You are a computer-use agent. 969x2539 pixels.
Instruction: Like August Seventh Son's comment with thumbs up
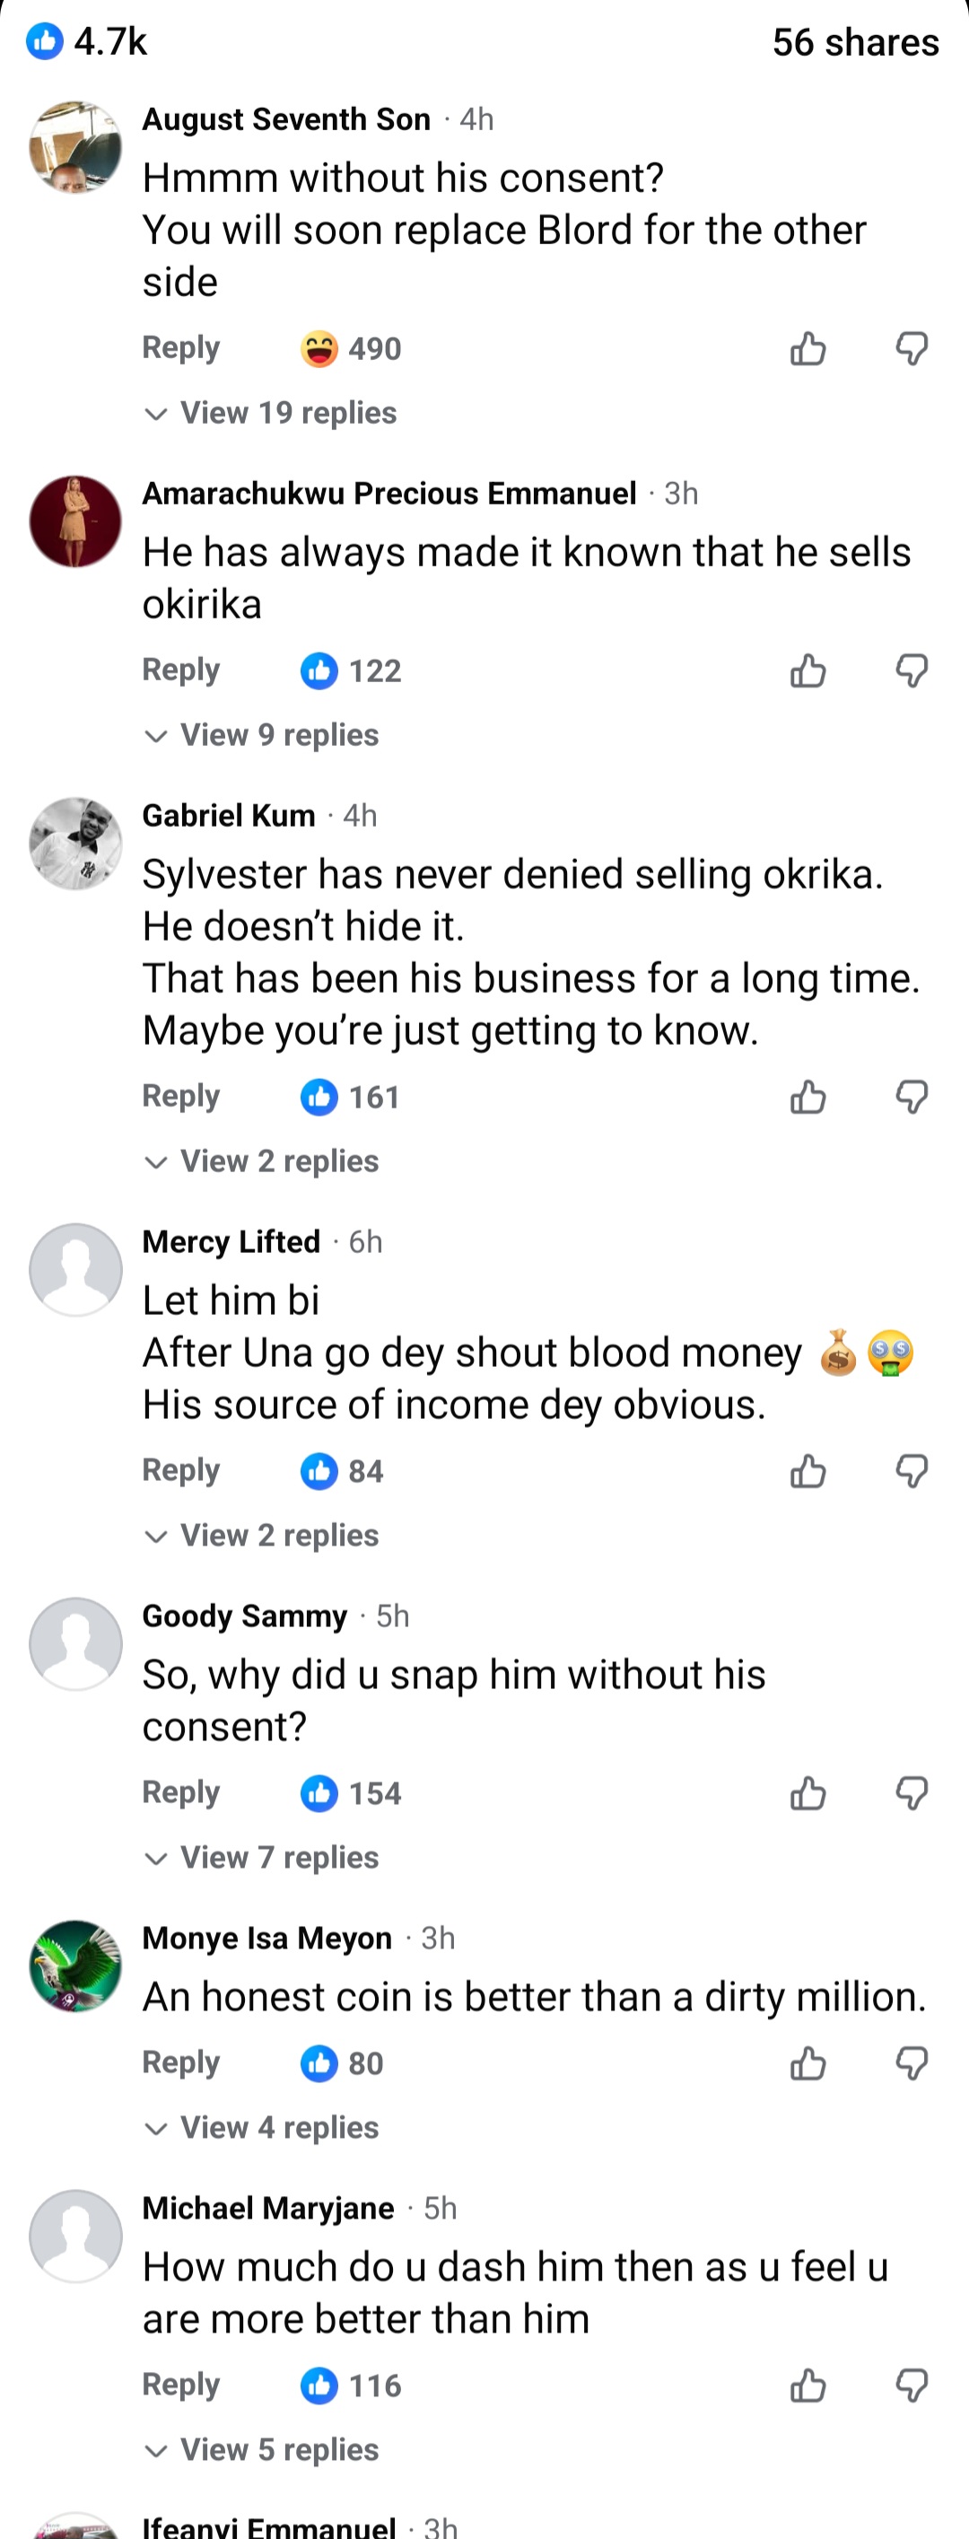tap(807, 348)
